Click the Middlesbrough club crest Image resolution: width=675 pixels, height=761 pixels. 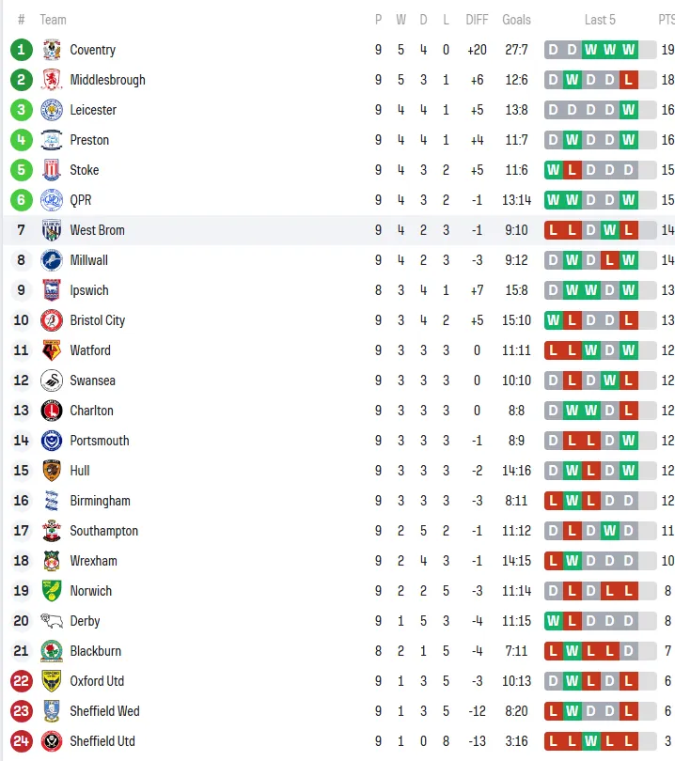(x=52, y=80)
